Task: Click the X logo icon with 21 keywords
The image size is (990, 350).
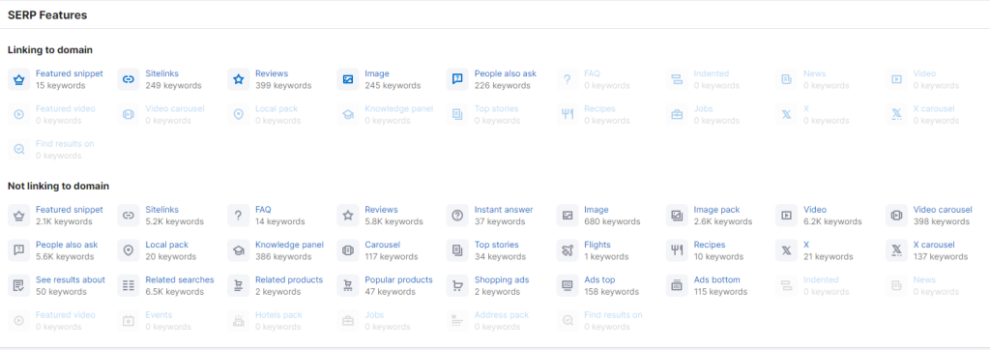Action: point(787,250)
